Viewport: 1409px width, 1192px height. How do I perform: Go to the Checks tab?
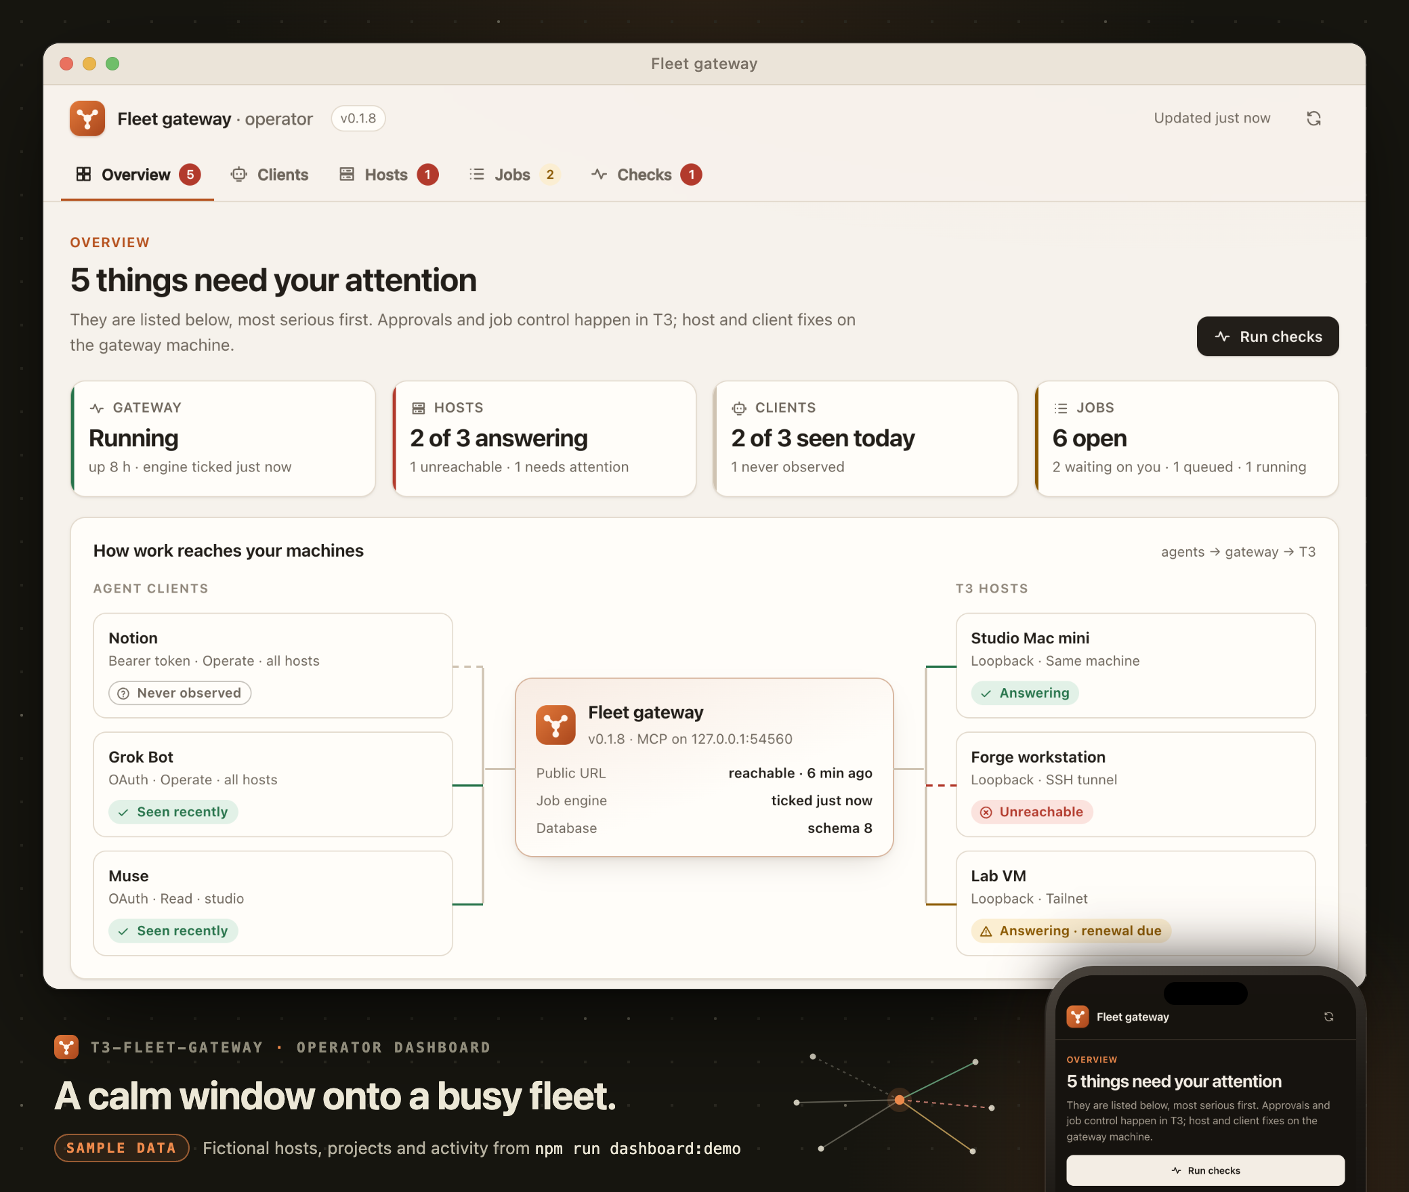tap(646, 175)
